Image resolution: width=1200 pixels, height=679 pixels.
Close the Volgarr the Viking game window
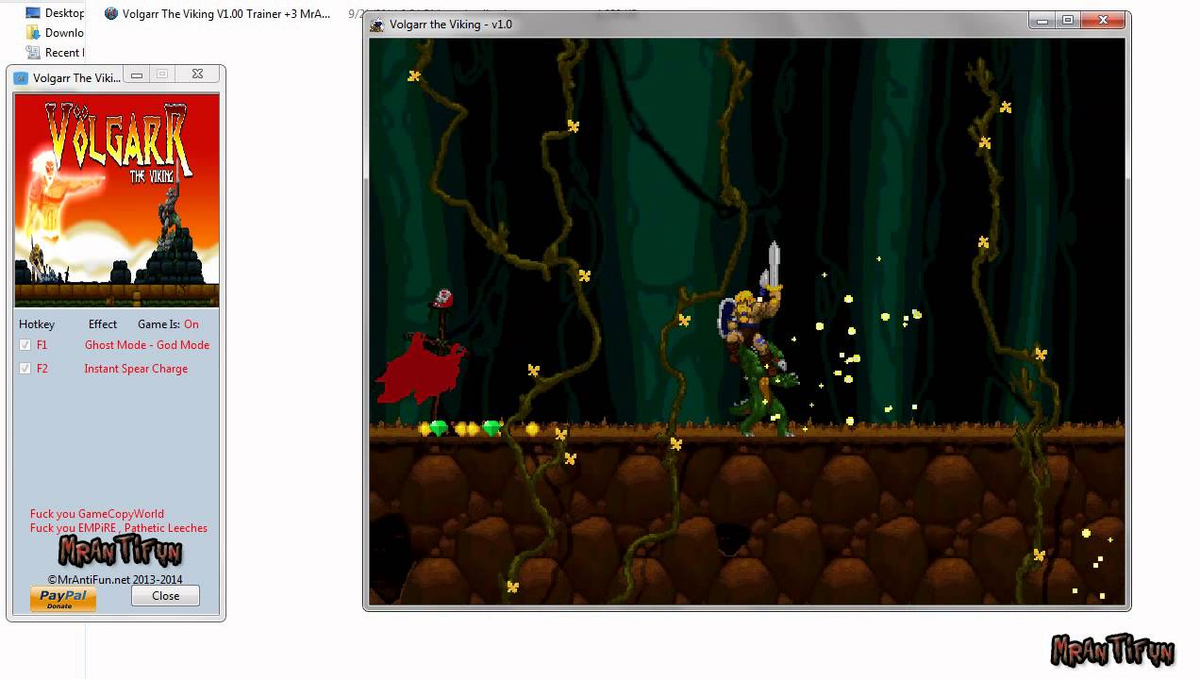(x=1103, y=20)
